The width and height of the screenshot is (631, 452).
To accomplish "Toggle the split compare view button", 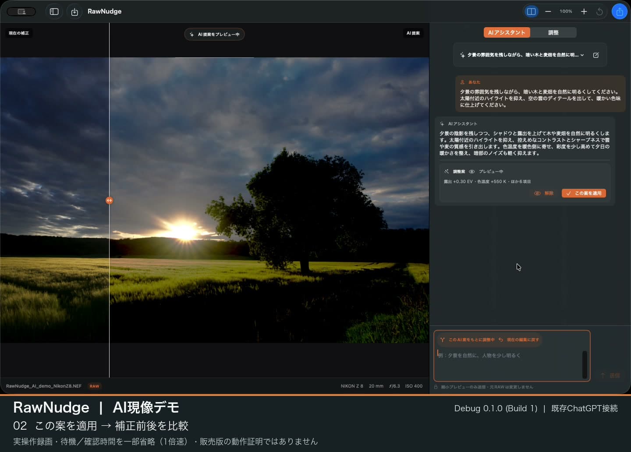I will pos(531,11).
